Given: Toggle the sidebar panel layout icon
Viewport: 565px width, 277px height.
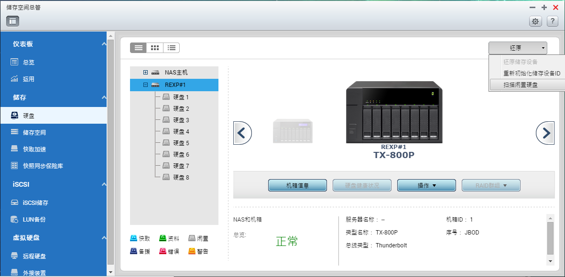Looking at the screenshot, I should tap(12, 21).
